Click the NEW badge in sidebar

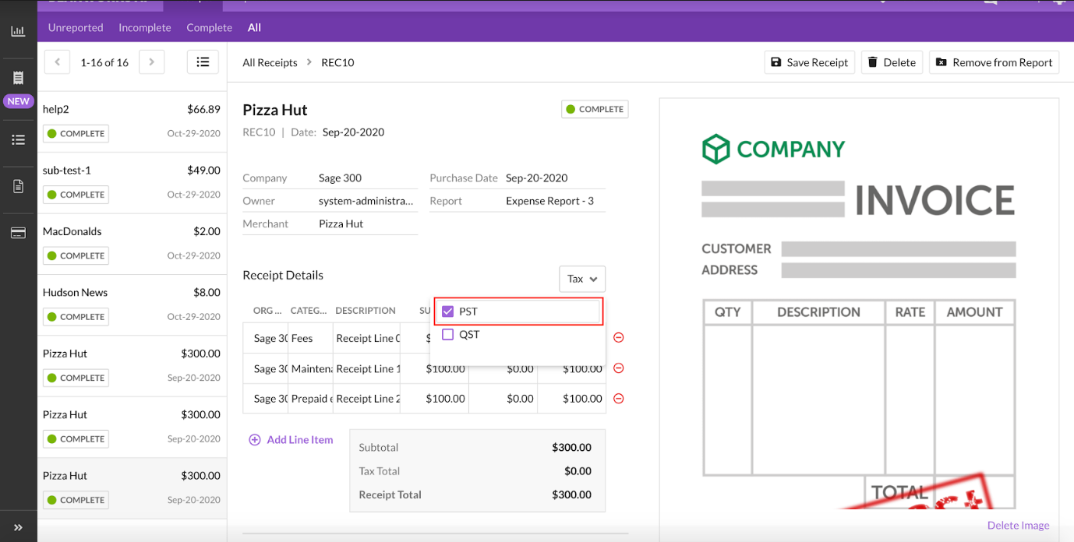pyautogui.click(x=18, y=101)
